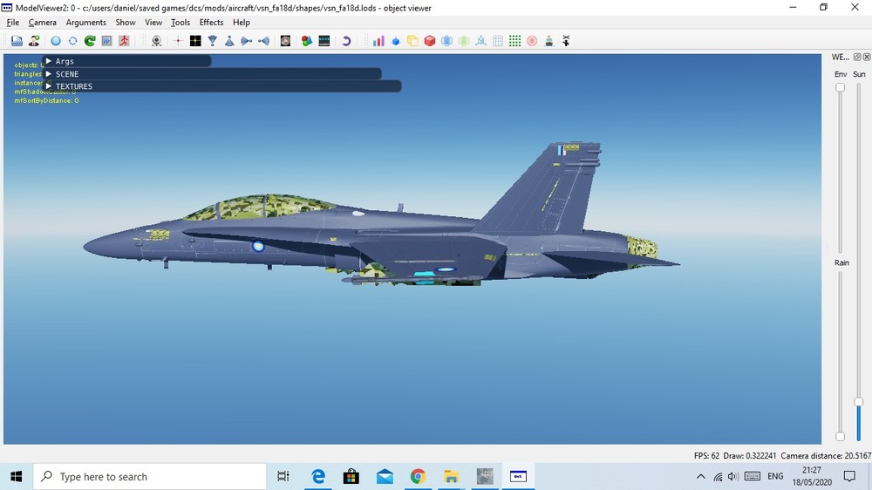Click the bar chart statistics icon
872x490 pixels.
pos(378,41)
